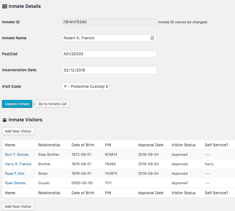235x211 pixels.
Task: Click the Update Inmate button
Action: click(17, 104)
